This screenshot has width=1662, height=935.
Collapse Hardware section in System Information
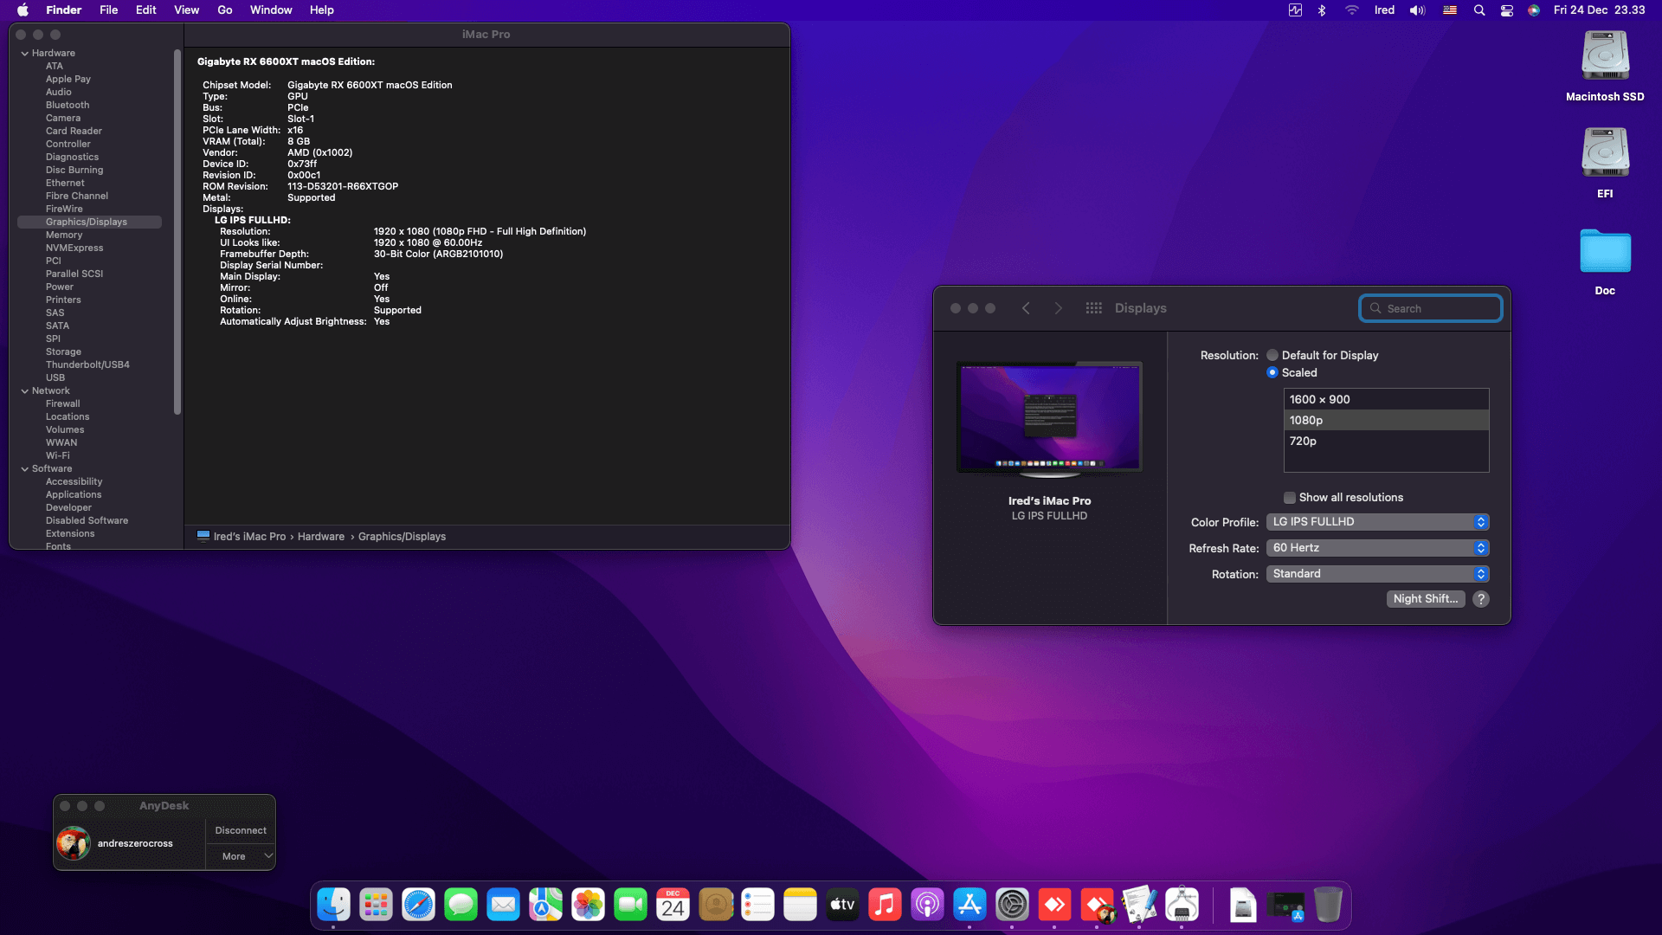(25, 54)
